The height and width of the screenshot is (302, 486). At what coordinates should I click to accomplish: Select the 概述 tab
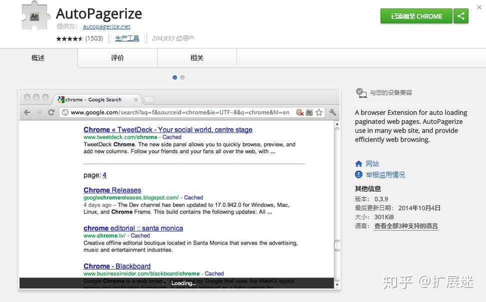(37, 58)
